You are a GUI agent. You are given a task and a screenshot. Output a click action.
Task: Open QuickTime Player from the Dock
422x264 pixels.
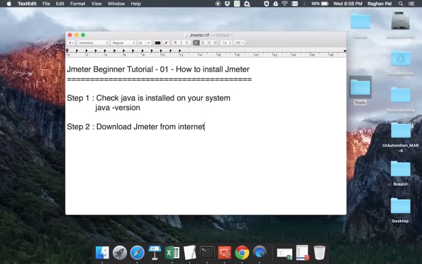[x=259, y=253]
